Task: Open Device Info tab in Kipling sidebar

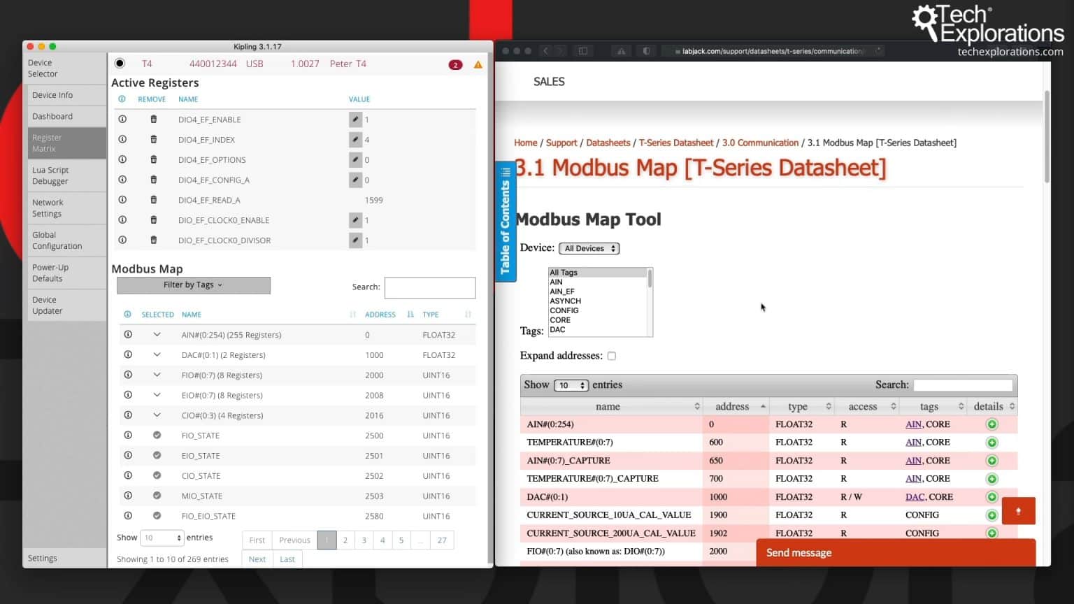Action: click(x=67, y=95)
